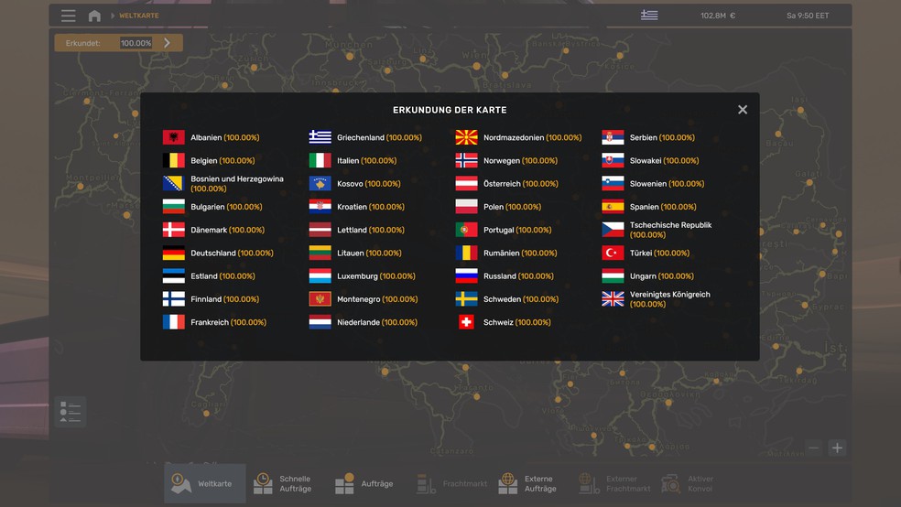Go to the home screen icon
Image resolution: width=901 pixels, height=507 pixels.
(94, 16)
